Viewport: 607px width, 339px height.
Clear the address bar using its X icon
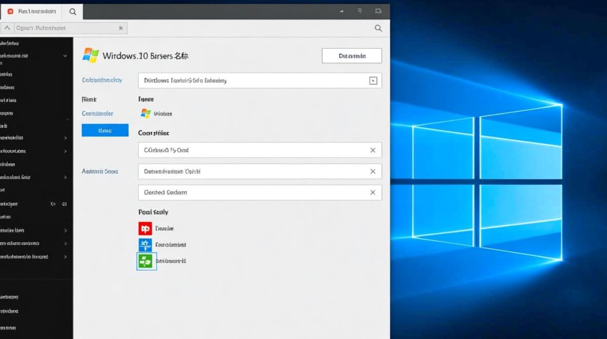pos(121,28)
